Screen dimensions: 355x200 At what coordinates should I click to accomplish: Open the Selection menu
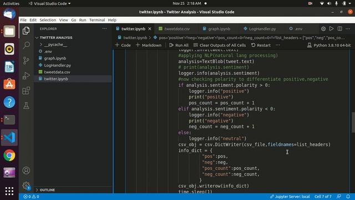pyautogui.click(x=48, y=20)
